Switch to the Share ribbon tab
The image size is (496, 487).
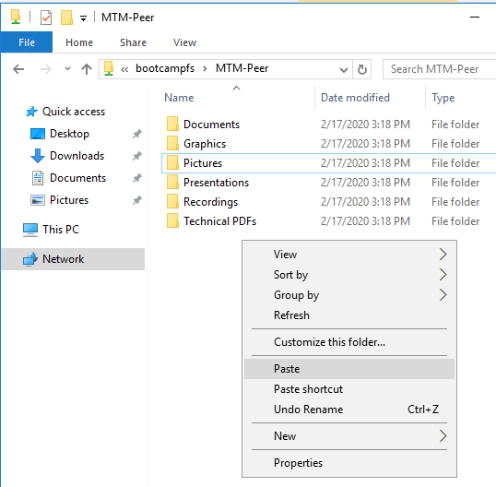tap(133, 42)
